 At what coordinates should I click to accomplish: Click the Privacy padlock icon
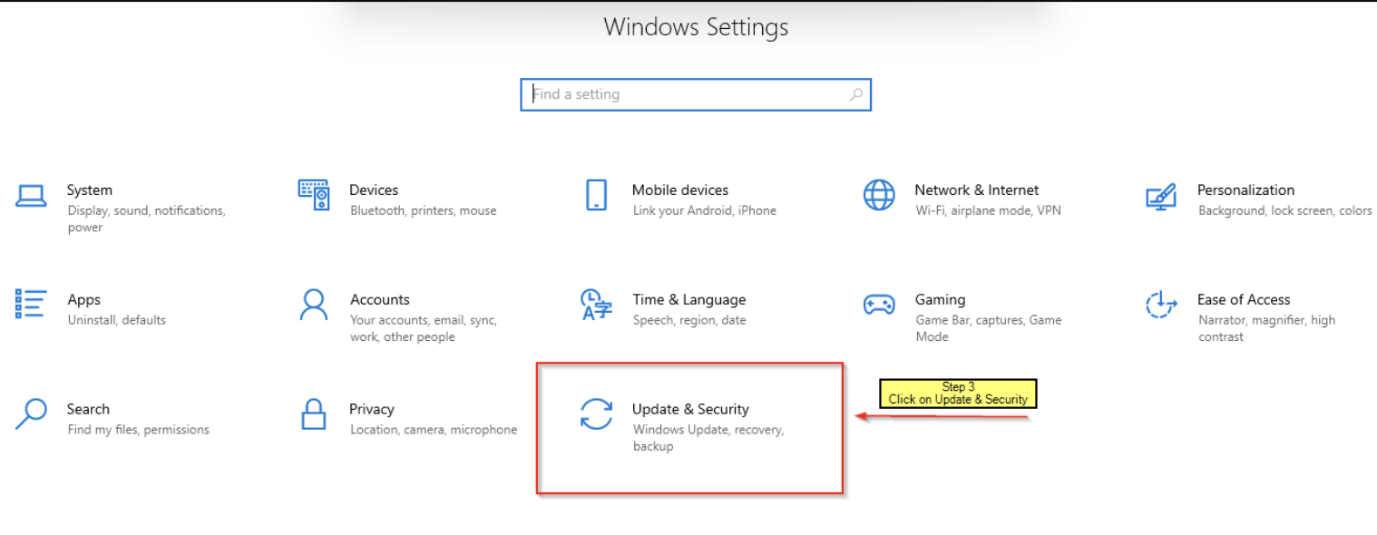[x=313, y=415]
